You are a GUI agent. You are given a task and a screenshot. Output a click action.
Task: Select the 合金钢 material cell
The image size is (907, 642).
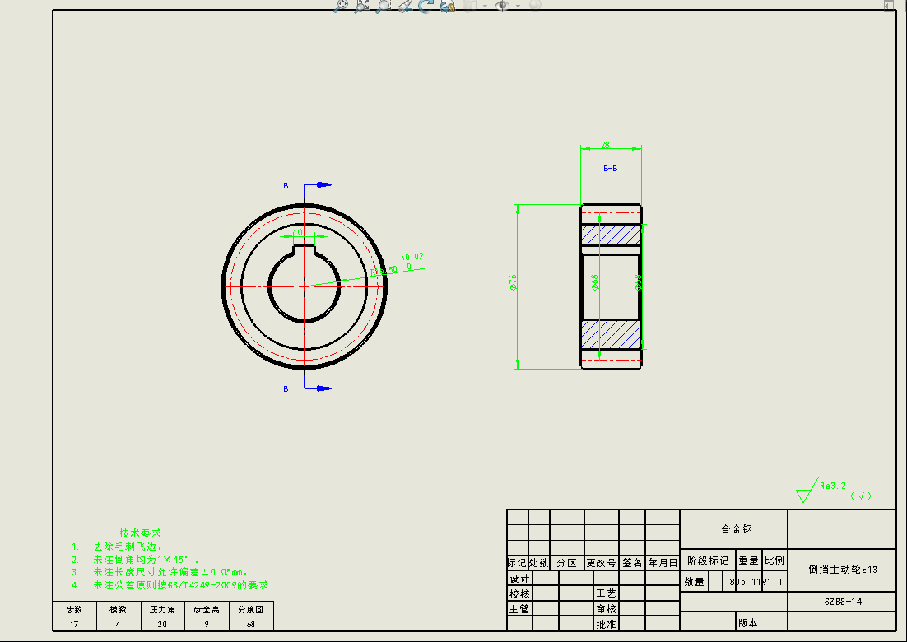[x=736, y=529]
